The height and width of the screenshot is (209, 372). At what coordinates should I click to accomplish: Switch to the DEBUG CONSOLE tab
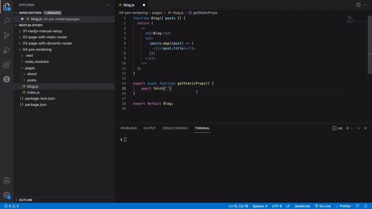(175, 128)
